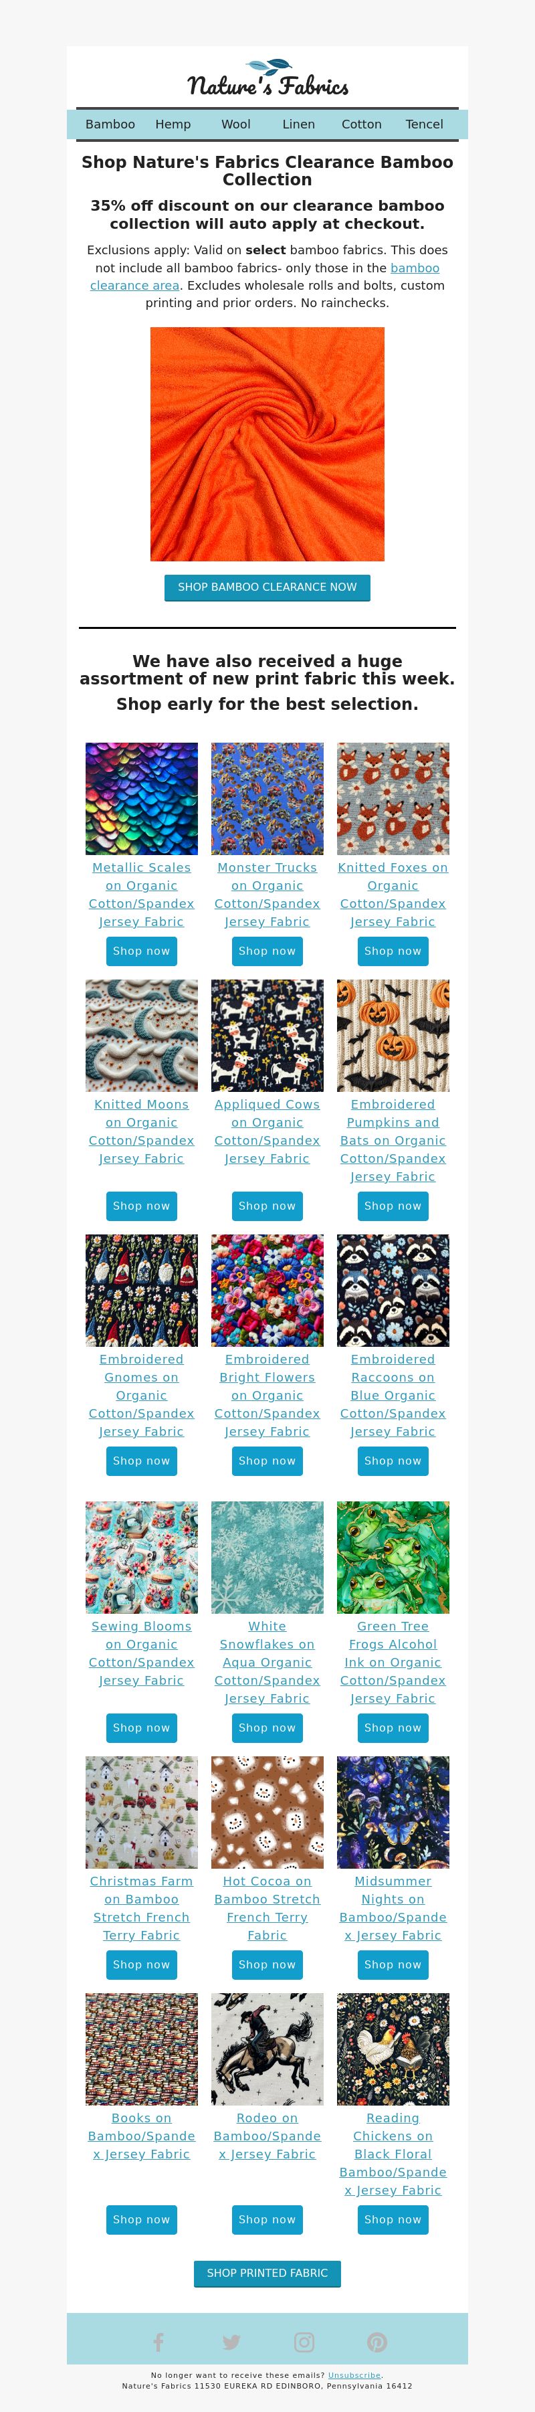The width and height of the screenshot is (535, 2412).
Task: Select the Bamboo navigation item
Action: pyautogui.click(x=110, y=124)
